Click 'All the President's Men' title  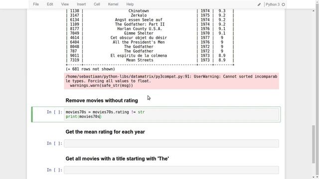[139, 42]
